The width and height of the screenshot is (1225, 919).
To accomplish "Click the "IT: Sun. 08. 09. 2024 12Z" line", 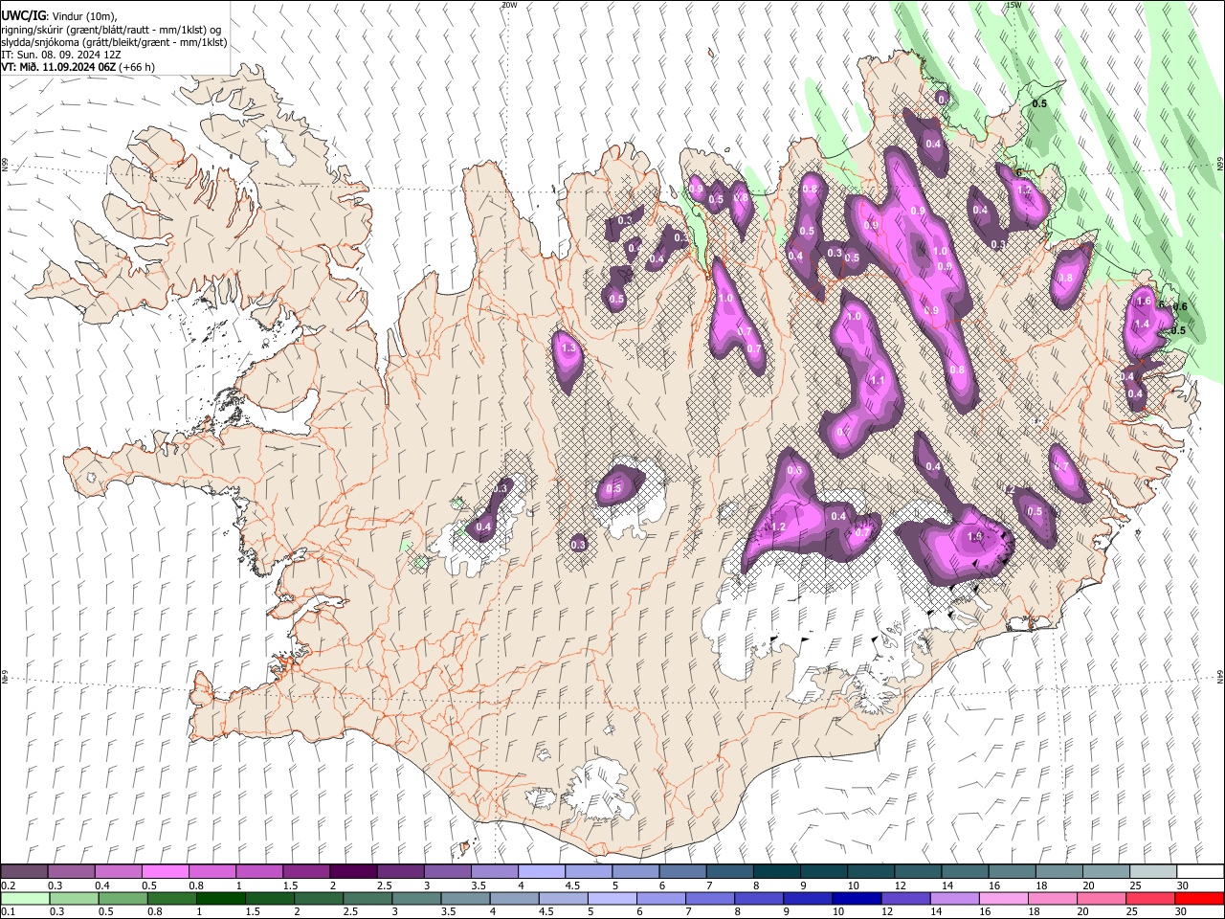I will click(x=61, y=56).
